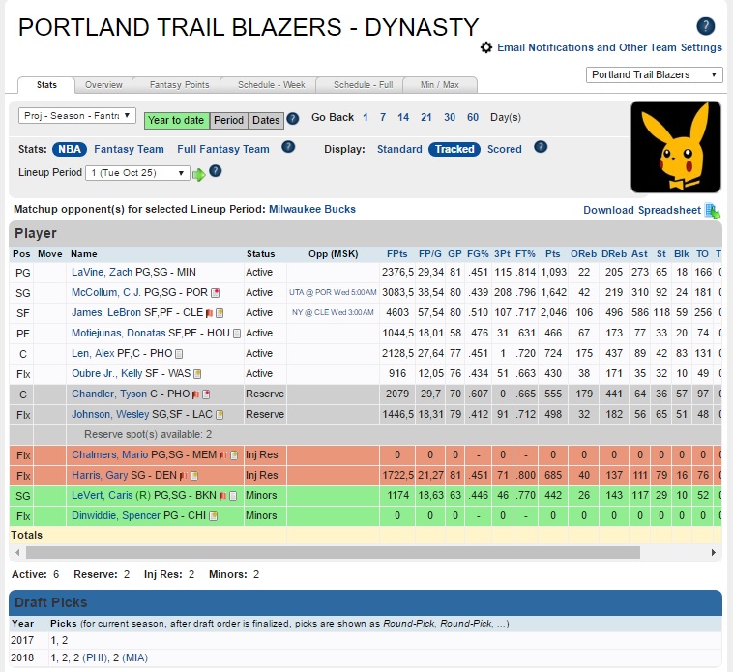Click the red flag next to Gary Harris
The height and width of the screenshot is (672, 733).
(184, 476)
